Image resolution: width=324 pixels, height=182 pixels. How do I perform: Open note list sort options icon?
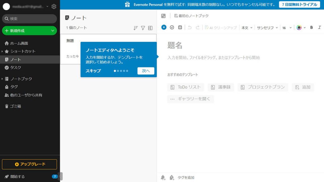135,28
